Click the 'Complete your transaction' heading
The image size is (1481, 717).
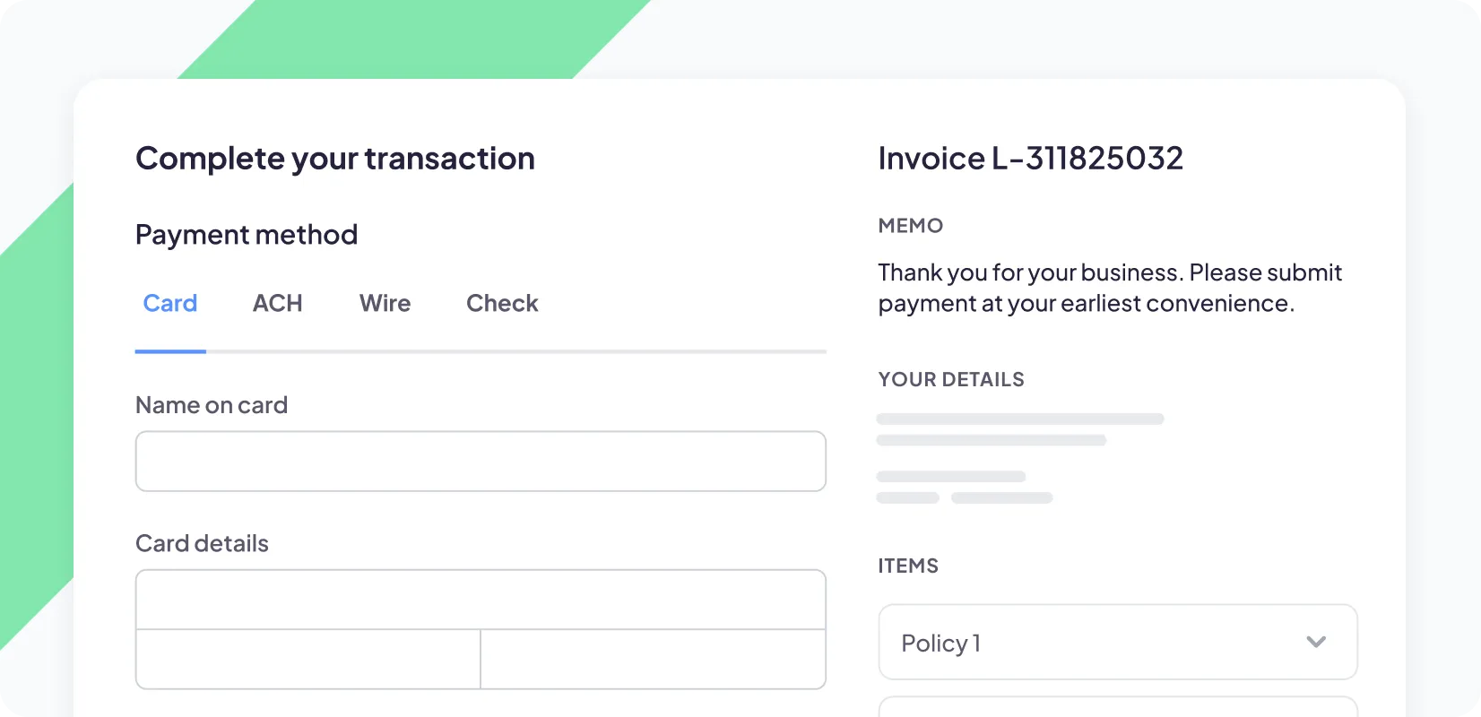[335, 159]
